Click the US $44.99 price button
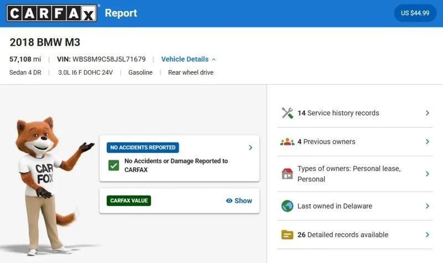Image resolution: width=443 pixels, height=263 pixels. point(415,13)
